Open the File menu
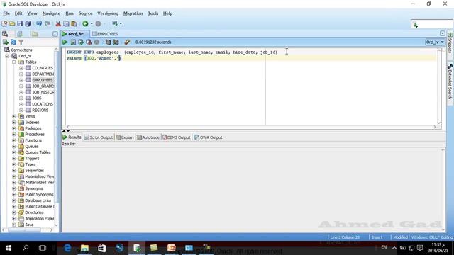This screenshot has width=454, height=255. point(6,13)
